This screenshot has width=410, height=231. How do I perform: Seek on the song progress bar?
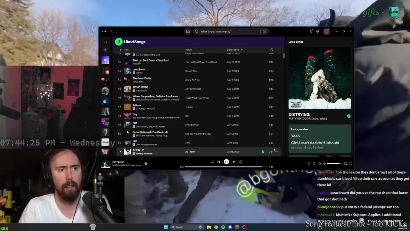coord(226,167)
